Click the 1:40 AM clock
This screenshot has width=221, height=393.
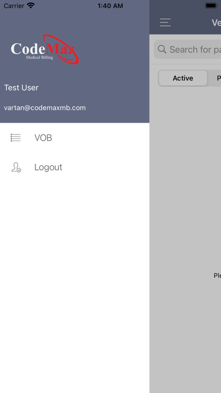pyautogui.click(x=111, y=6)
